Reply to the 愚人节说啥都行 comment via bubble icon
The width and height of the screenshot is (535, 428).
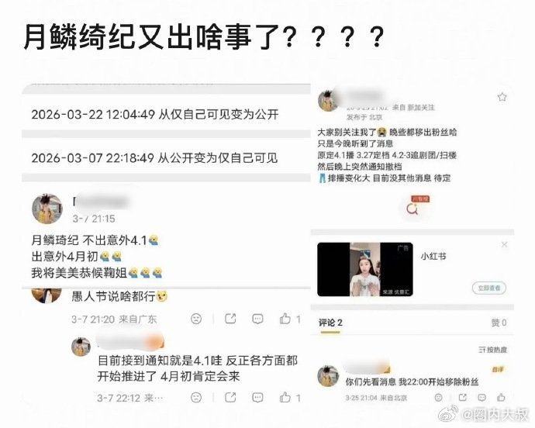tap(257, 319)
